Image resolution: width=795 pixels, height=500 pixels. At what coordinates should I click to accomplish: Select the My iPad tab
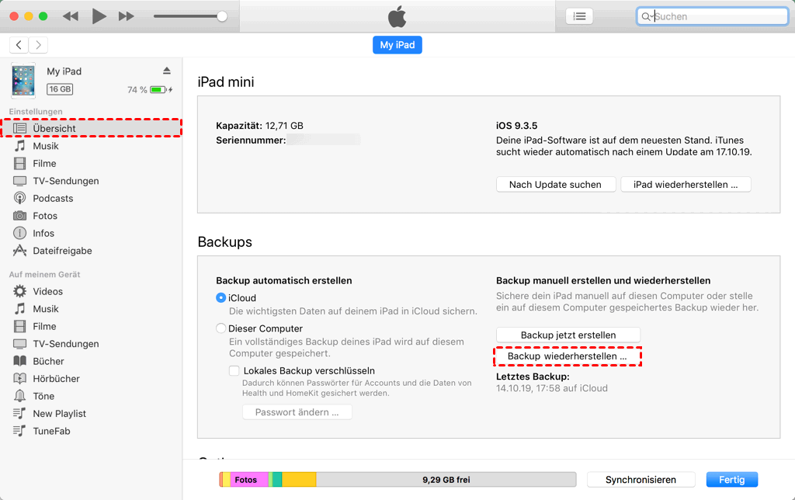[397, 45]
